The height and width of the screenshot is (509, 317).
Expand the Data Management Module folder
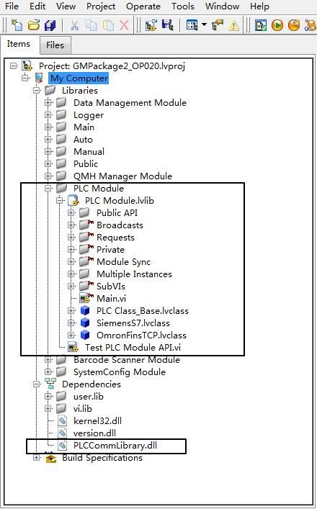(x=48, y=102)
